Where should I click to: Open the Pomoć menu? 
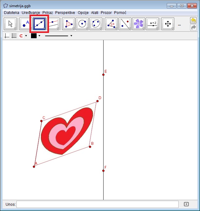coord(120,13)
